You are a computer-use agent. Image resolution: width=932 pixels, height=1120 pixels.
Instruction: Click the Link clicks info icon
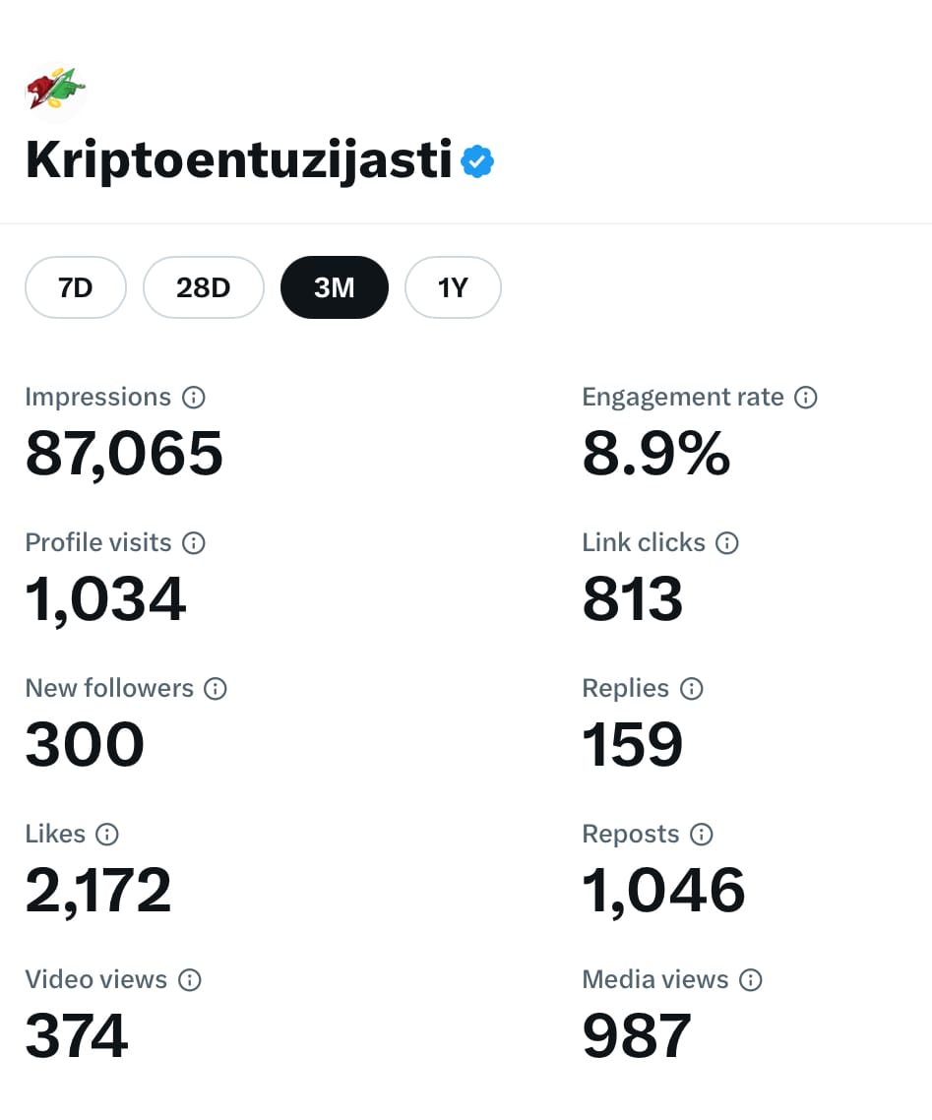pos(726,542)
